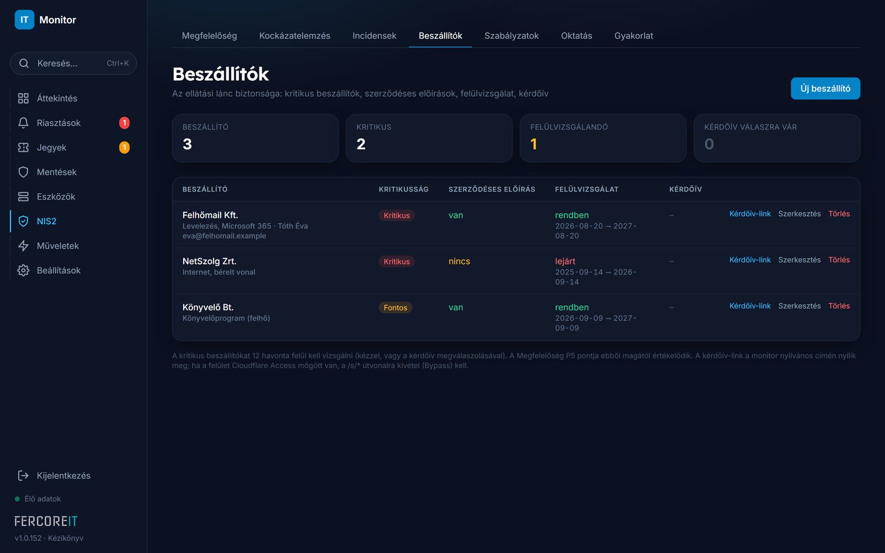This screenshot has height=553, width=885.
Task: Click the nincs value in NetSzolg row
Action: [x=459, y=262]
